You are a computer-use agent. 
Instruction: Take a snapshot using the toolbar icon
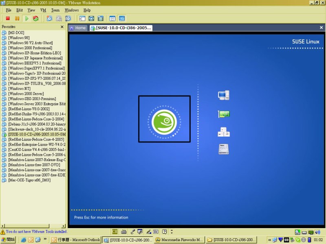click(x=49, y=18)
